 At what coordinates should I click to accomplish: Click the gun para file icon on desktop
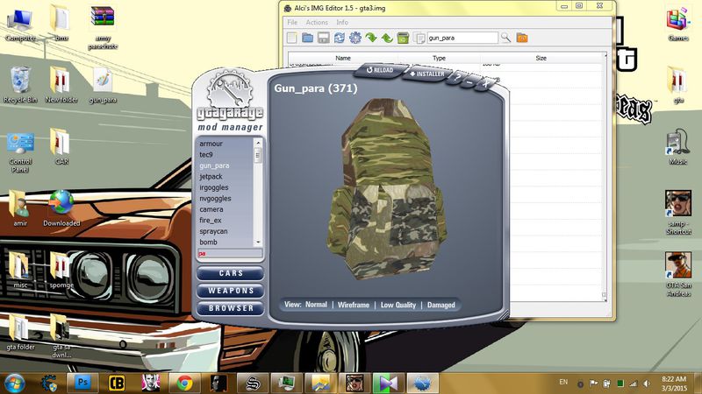pos(103,86)
